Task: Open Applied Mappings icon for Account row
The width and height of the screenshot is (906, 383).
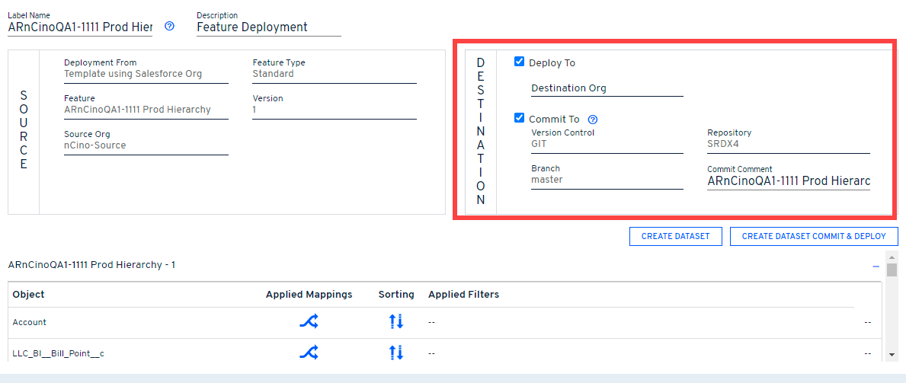Action: tap(309, 322)
